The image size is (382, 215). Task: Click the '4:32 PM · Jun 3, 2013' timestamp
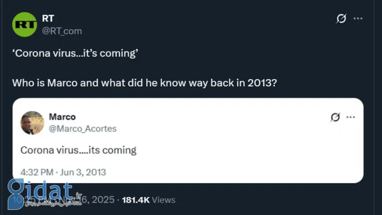click(63, 172)
